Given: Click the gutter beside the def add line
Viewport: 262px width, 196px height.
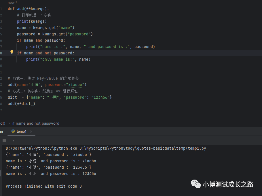Looking at the screenshot, I should tap(1, 9).
